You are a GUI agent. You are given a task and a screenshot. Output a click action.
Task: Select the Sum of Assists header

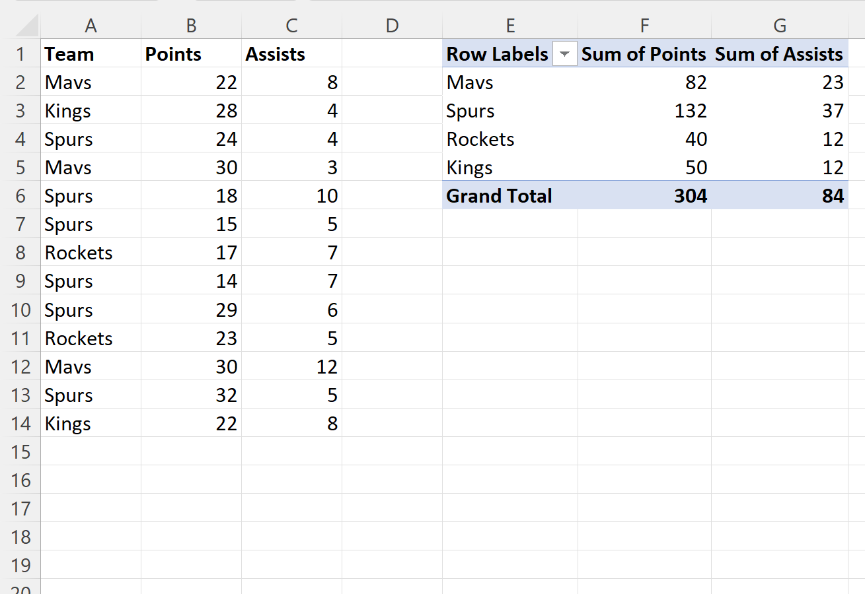point(779,53)
